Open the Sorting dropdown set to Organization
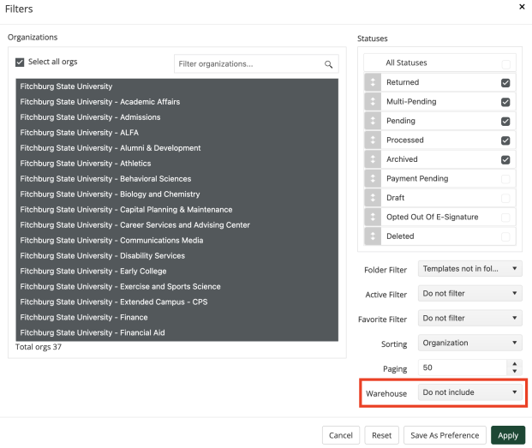532x448 pixels. [470, 343]
